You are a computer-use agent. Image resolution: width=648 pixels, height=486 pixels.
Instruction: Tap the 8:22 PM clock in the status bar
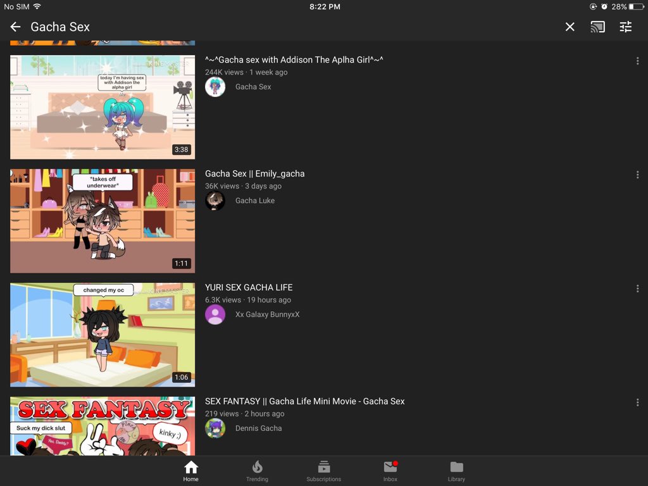(x=325, y=6)
